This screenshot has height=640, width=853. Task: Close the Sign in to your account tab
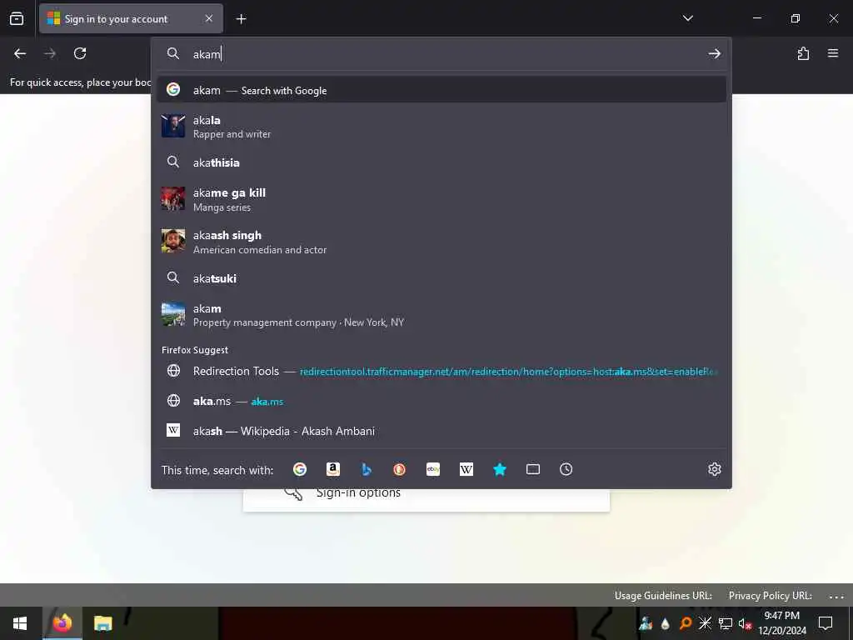[209, 18]
